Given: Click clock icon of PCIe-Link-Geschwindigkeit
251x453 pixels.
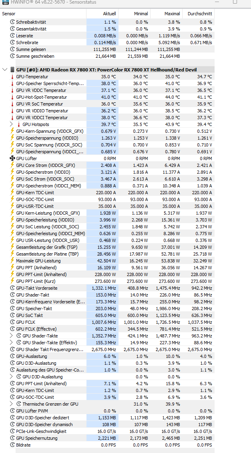Looking at the screenshot, I should [12, 431].
